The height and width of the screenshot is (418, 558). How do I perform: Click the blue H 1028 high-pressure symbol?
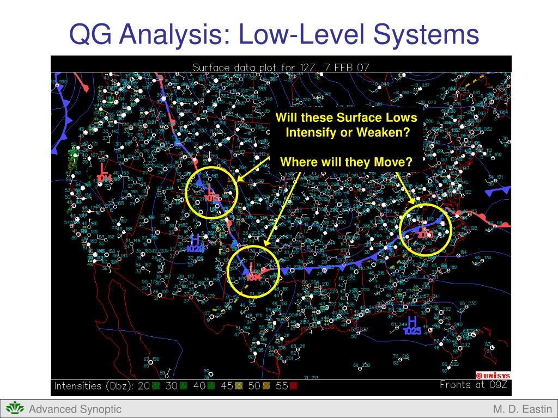[x=196, y=244]
